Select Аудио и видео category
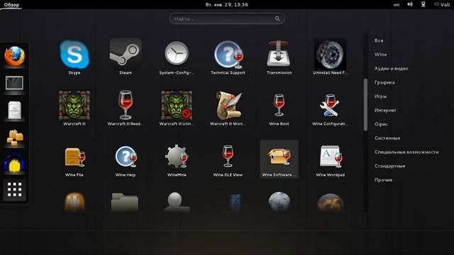The height and width of the screenshot is (255, 454). click(x=391, y=69)
